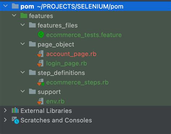Click the Ruby step icon for ecommerce_steps.rb
This screenshot has width=171, height=134.
tap(41, 82)
